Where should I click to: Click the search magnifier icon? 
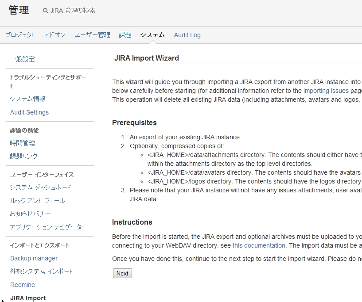[x=46, y=11]
